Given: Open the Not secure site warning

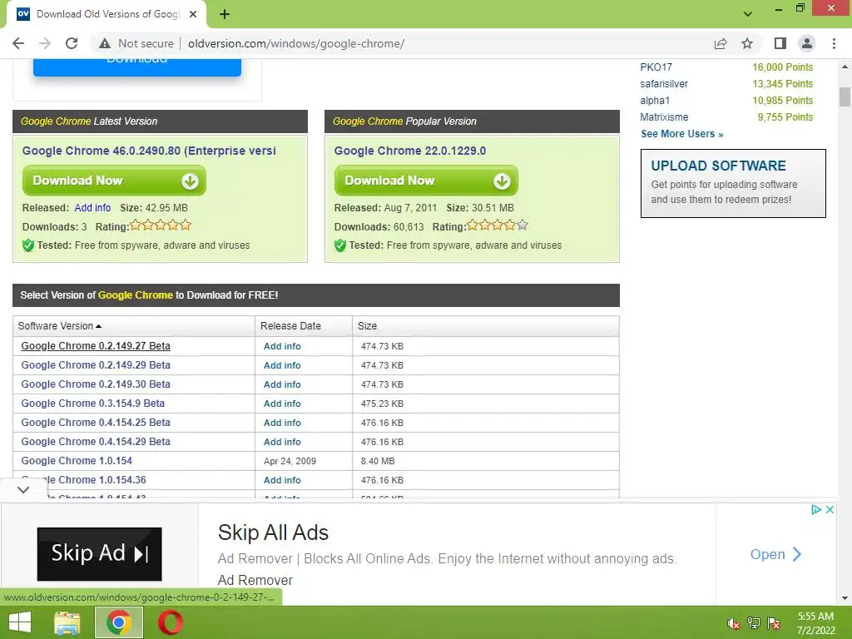Looking at the screenshot, I should coord(136,43).
